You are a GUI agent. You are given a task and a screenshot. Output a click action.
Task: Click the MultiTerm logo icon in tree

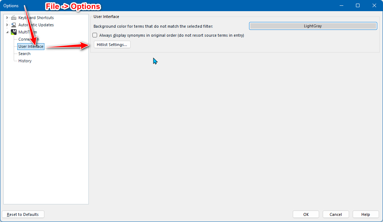[14, 32]
